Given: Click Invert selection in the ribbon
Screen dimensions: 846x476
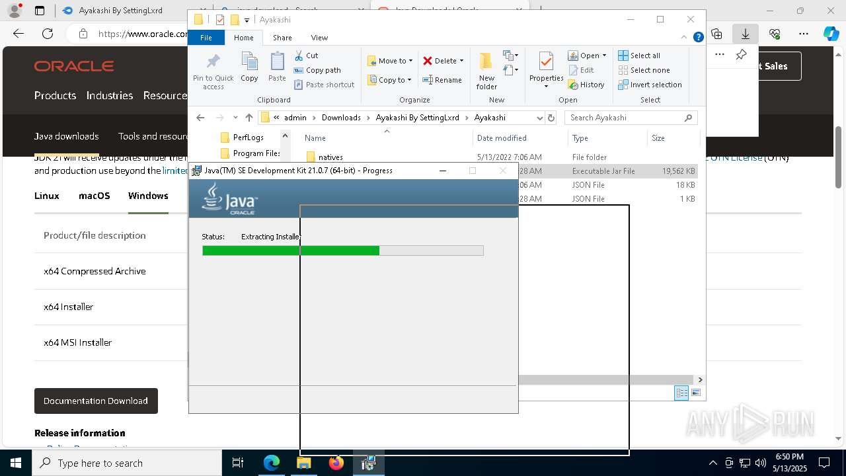Looking at the screenshot, I should tap(650, 85).
